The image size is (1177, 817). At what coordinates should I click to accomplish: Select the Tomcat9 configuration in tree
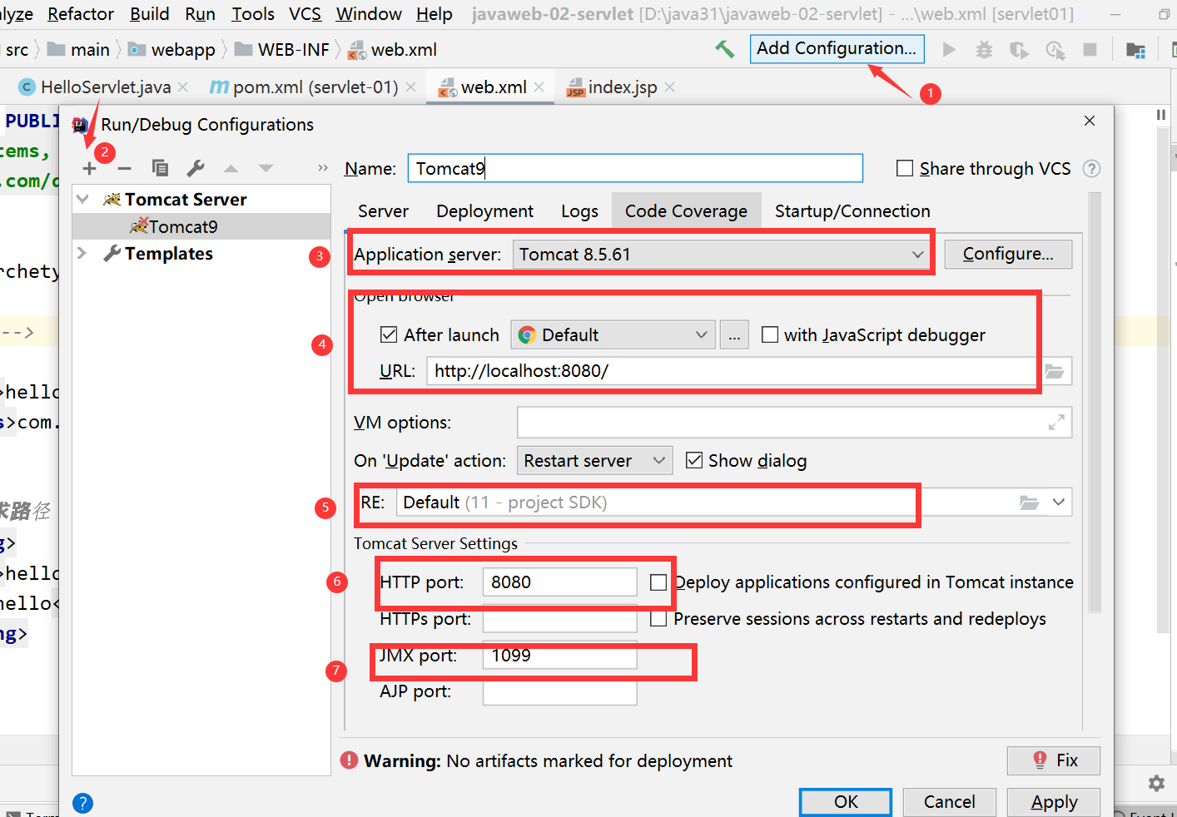pyautogui.click(x=183, y=227)
